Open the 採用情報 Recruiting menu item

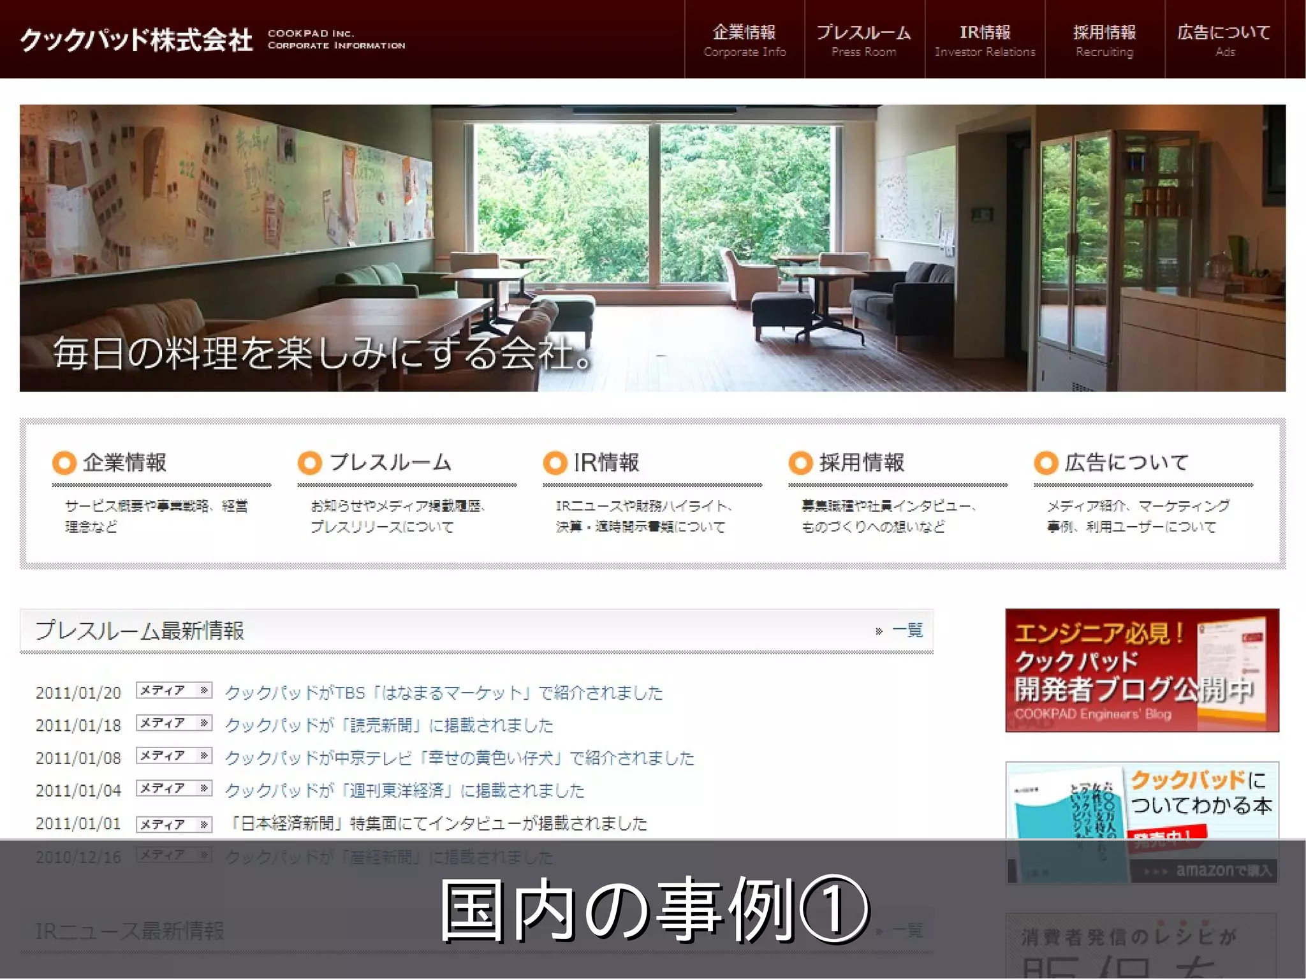point(1104,40)
